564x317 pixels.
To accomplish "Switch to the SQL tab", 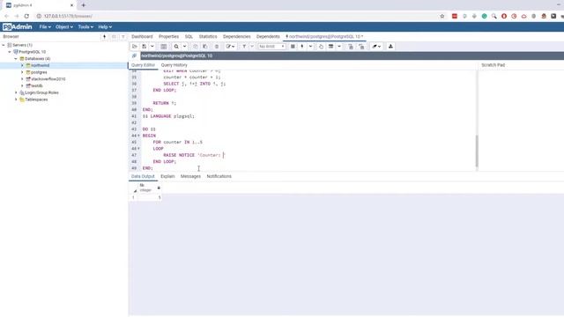I will tap(189, 37).
